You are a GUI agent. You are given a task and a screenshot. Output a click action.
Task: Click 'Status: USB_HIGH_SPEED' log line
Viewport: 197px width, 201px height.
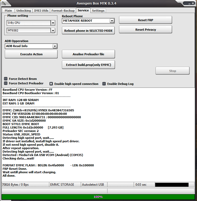[21, 134]
